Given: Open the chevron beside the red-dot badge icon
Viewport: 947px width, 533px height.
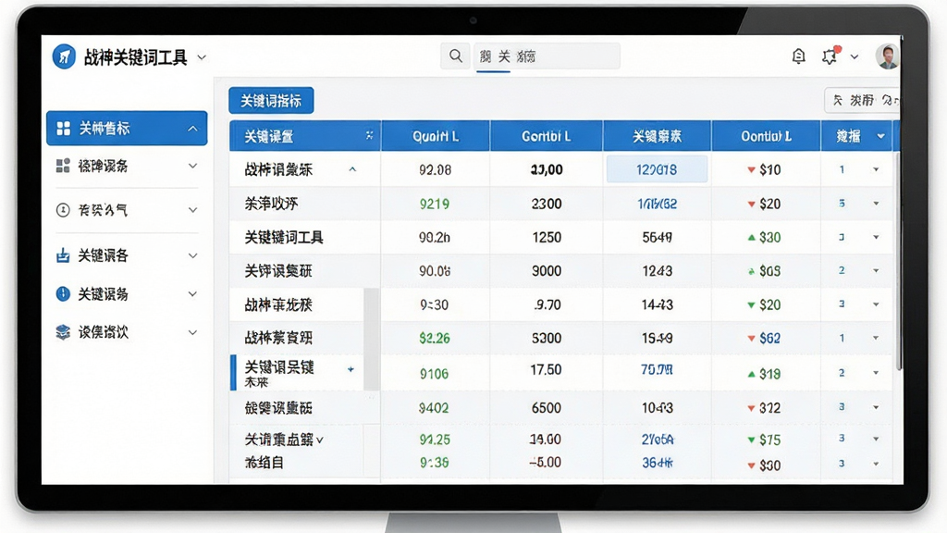Looking at the screenshot, I should click(855, 56).
